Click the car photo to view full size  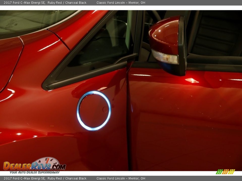tap(121, 90)
